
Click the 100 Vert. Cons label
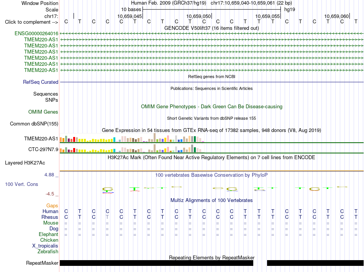[21, 184]
